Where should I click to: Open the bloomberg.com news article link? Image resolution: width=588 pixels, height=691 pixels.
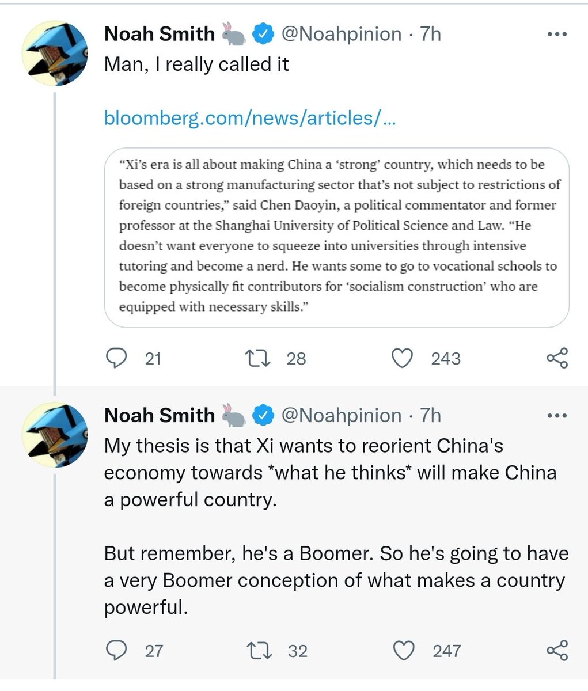pos(249,118)
